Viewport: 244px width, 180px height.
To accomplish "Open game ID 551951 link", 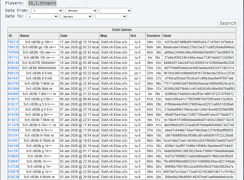I will pyautogui.click(x=13, y=141).
